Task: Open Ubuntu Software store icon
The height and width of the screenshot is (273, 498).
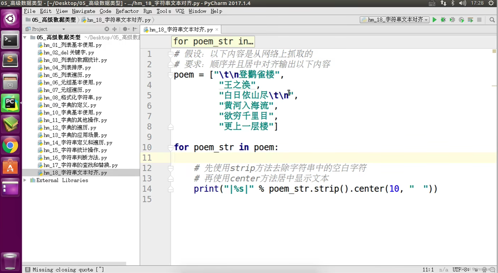Action: coord(10,167)
